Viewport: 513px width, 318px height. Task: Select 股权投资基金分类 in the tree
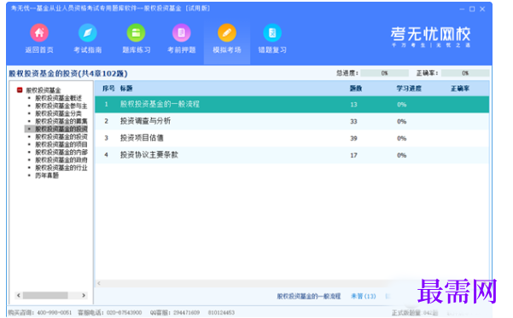(x=58, y=113)
